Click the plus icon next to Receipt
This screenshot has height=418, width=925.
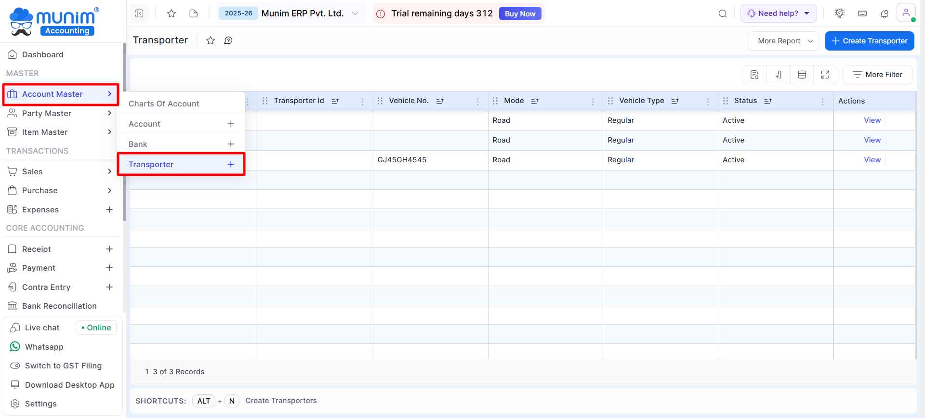[109, 249]
